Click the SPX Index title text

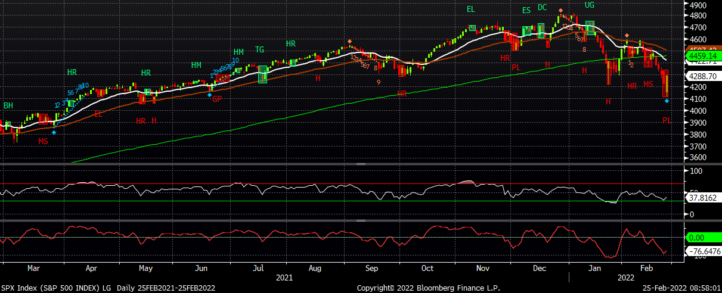(107, 288)
